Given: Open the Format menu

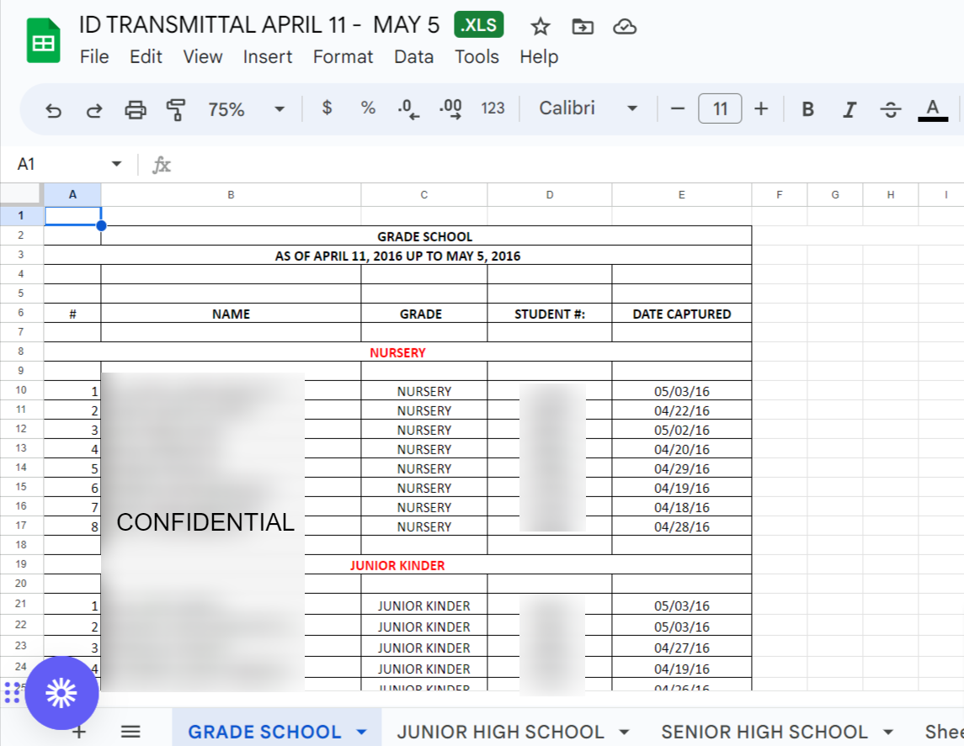Looking at the screenshot, I should (x=343, y=56).
